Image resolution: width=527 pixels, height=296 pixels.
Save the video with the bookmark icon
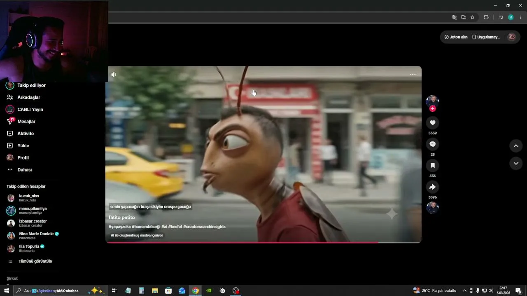[432, 165]
